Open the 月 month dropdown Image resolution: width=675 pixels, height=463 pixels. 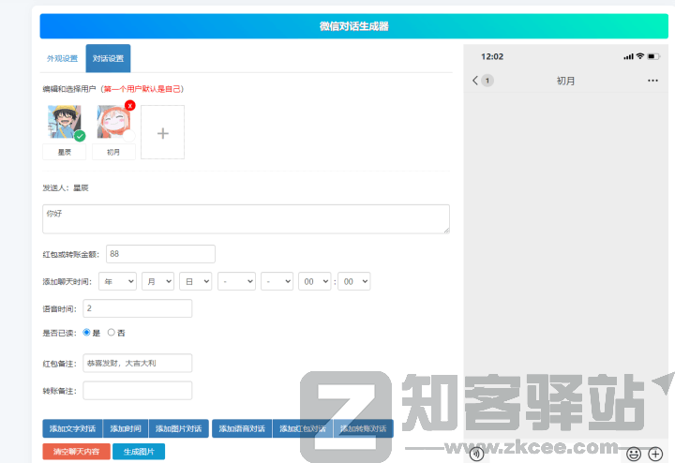pyautogui.click(x=158, y=281)
